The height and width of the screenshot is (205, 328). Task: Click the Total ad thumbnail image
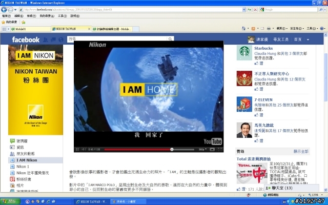pos(252,173)
